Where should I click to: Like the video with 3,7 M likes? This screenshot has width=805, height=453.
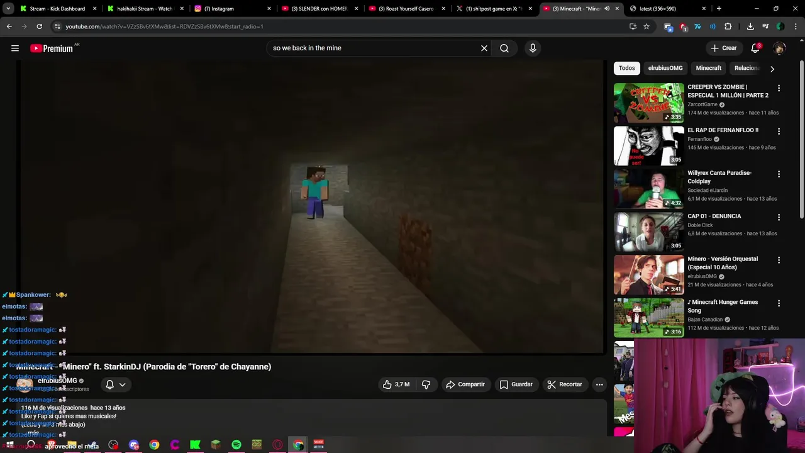(x=396, y=384)
